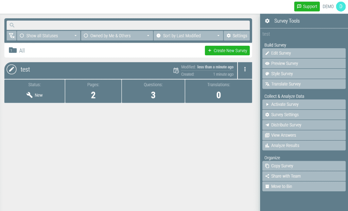Click the All folder label
This screenshot has height=211, width=348.
pos(22,51)
